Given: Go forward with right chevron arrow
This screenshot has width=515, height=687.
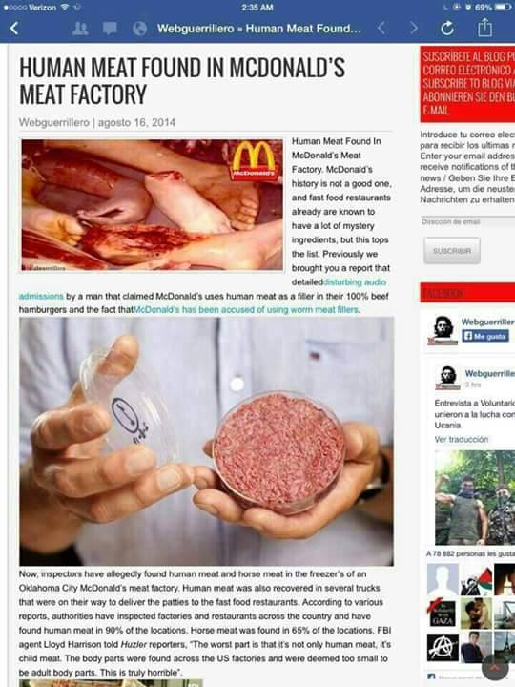Looking at the screenshot, I should coord(413,29).
